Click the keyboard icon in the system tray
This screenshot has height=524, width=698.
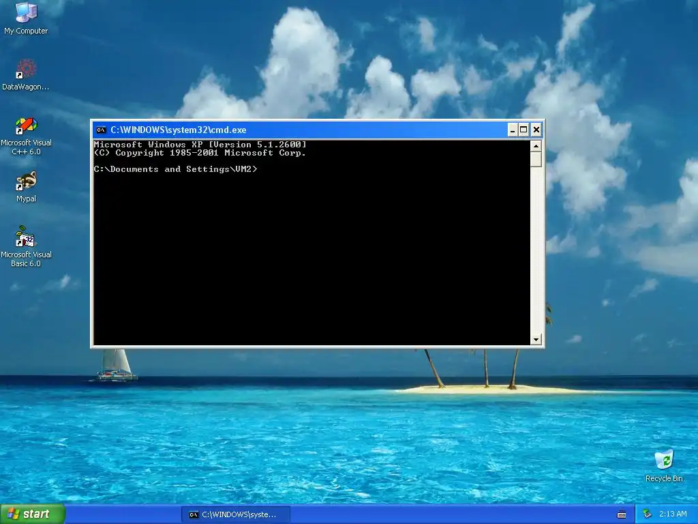[x=622, y=514]
